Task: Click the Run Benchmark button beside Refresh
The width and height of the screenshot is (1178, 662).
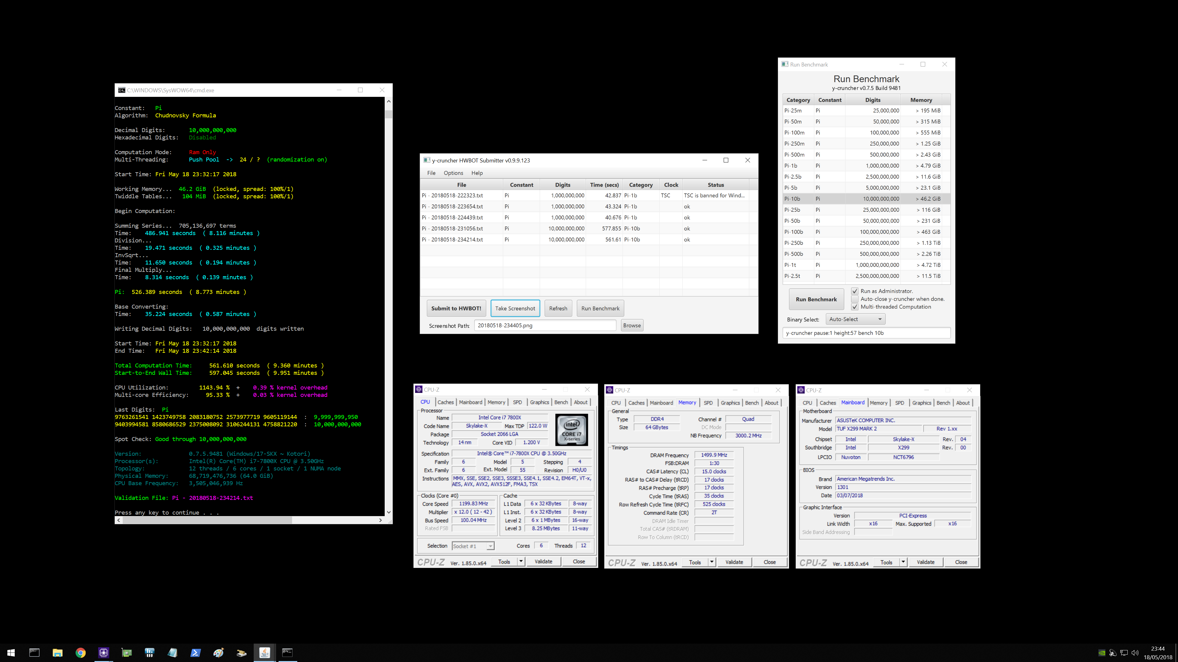Action: (600, 308)
